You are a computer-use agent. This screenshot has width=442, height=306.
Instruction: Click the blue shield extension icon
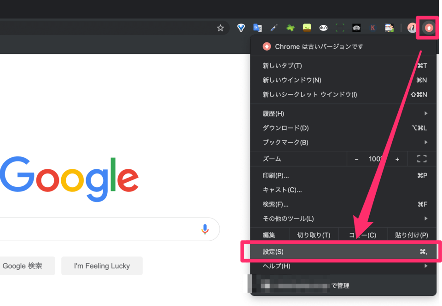[x=241, y=28]
